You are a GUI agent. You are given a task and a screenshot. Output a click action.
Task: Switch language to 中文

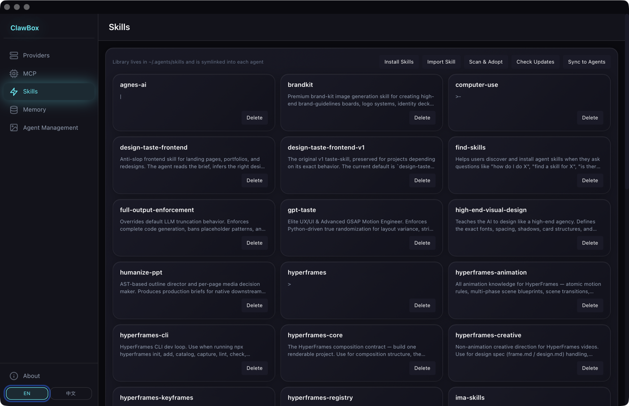tap(71, 393)
